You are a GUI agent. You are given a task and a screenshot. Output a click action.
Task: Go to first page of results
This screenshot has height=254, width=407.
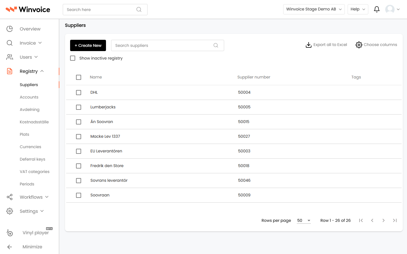(361, 220)
